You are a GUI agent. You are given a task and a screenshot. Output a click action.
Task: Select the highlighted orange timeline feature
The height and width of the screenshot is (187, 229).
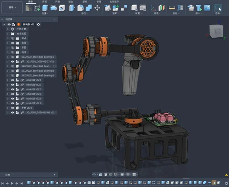tap(214, 183)
